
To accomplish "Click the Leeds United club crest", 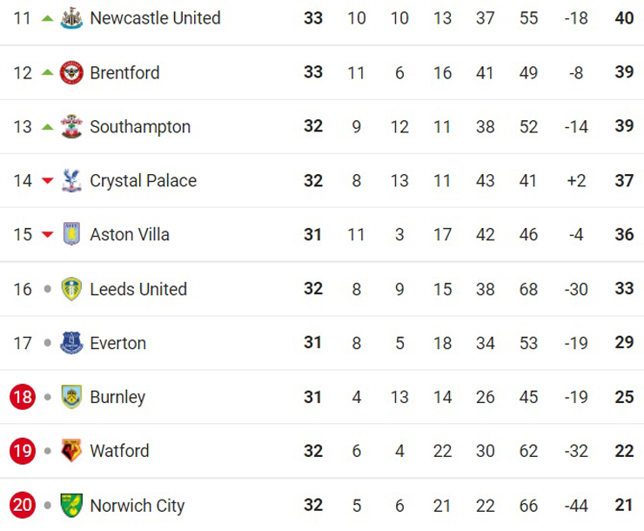I will pos(70,289).
